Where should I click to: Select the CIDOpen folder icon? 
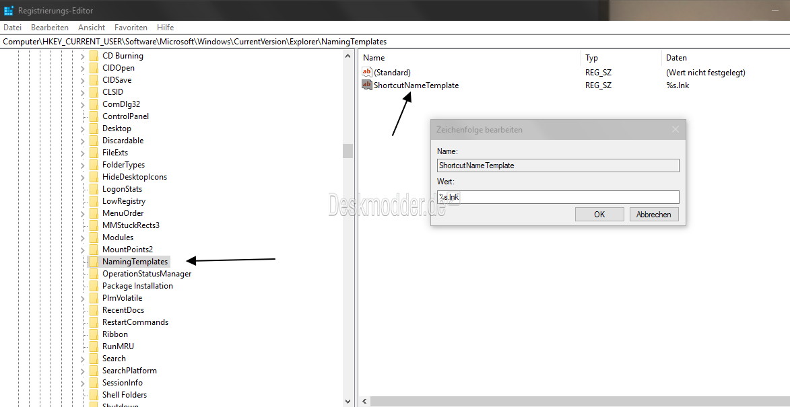click(x=94, y=68)
